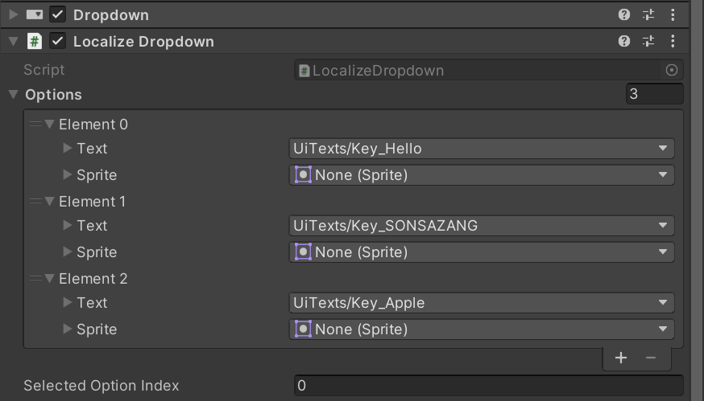Open presets icon for Localize Dropdown
This screenshot has height=401, width=704.
click(648, 41)
